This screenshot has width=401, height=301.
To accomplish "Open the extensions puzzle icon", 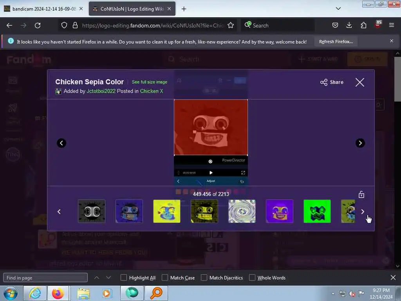I will click(363, 25).
